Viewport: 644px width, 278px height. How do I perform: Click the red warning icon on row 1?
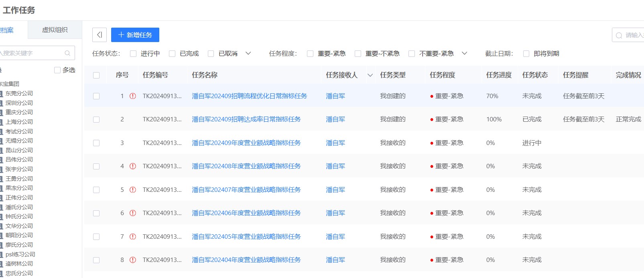click(133, 96)
